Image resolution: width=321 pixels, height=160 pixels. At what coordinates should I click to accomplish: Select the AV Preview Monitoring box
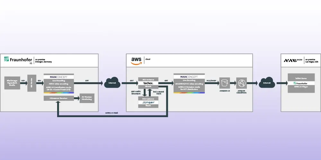tap(87, 98)
